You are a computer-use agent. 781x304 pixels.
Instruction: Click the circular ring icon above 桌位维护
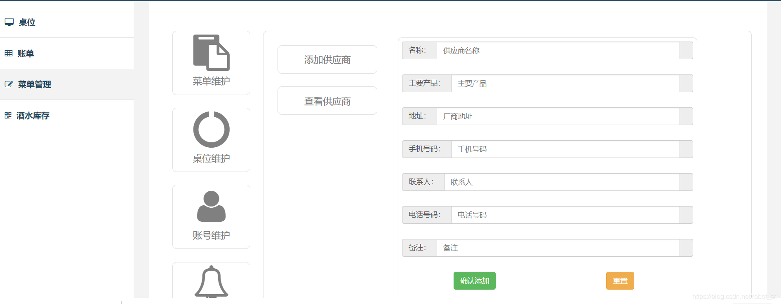pyautogui.click(x=211, y=129)
